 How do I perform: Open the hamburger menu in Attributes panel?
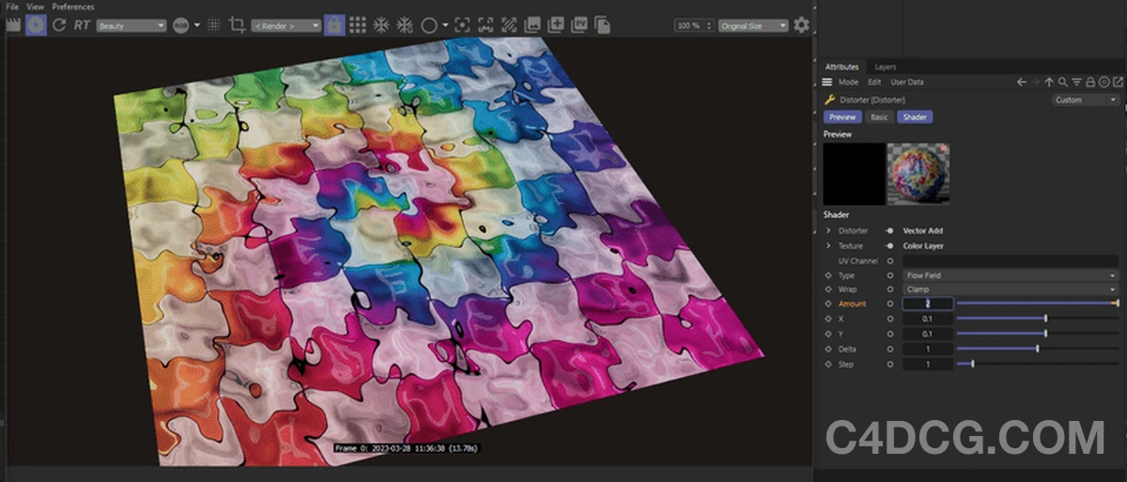click(x=827, y=83)
